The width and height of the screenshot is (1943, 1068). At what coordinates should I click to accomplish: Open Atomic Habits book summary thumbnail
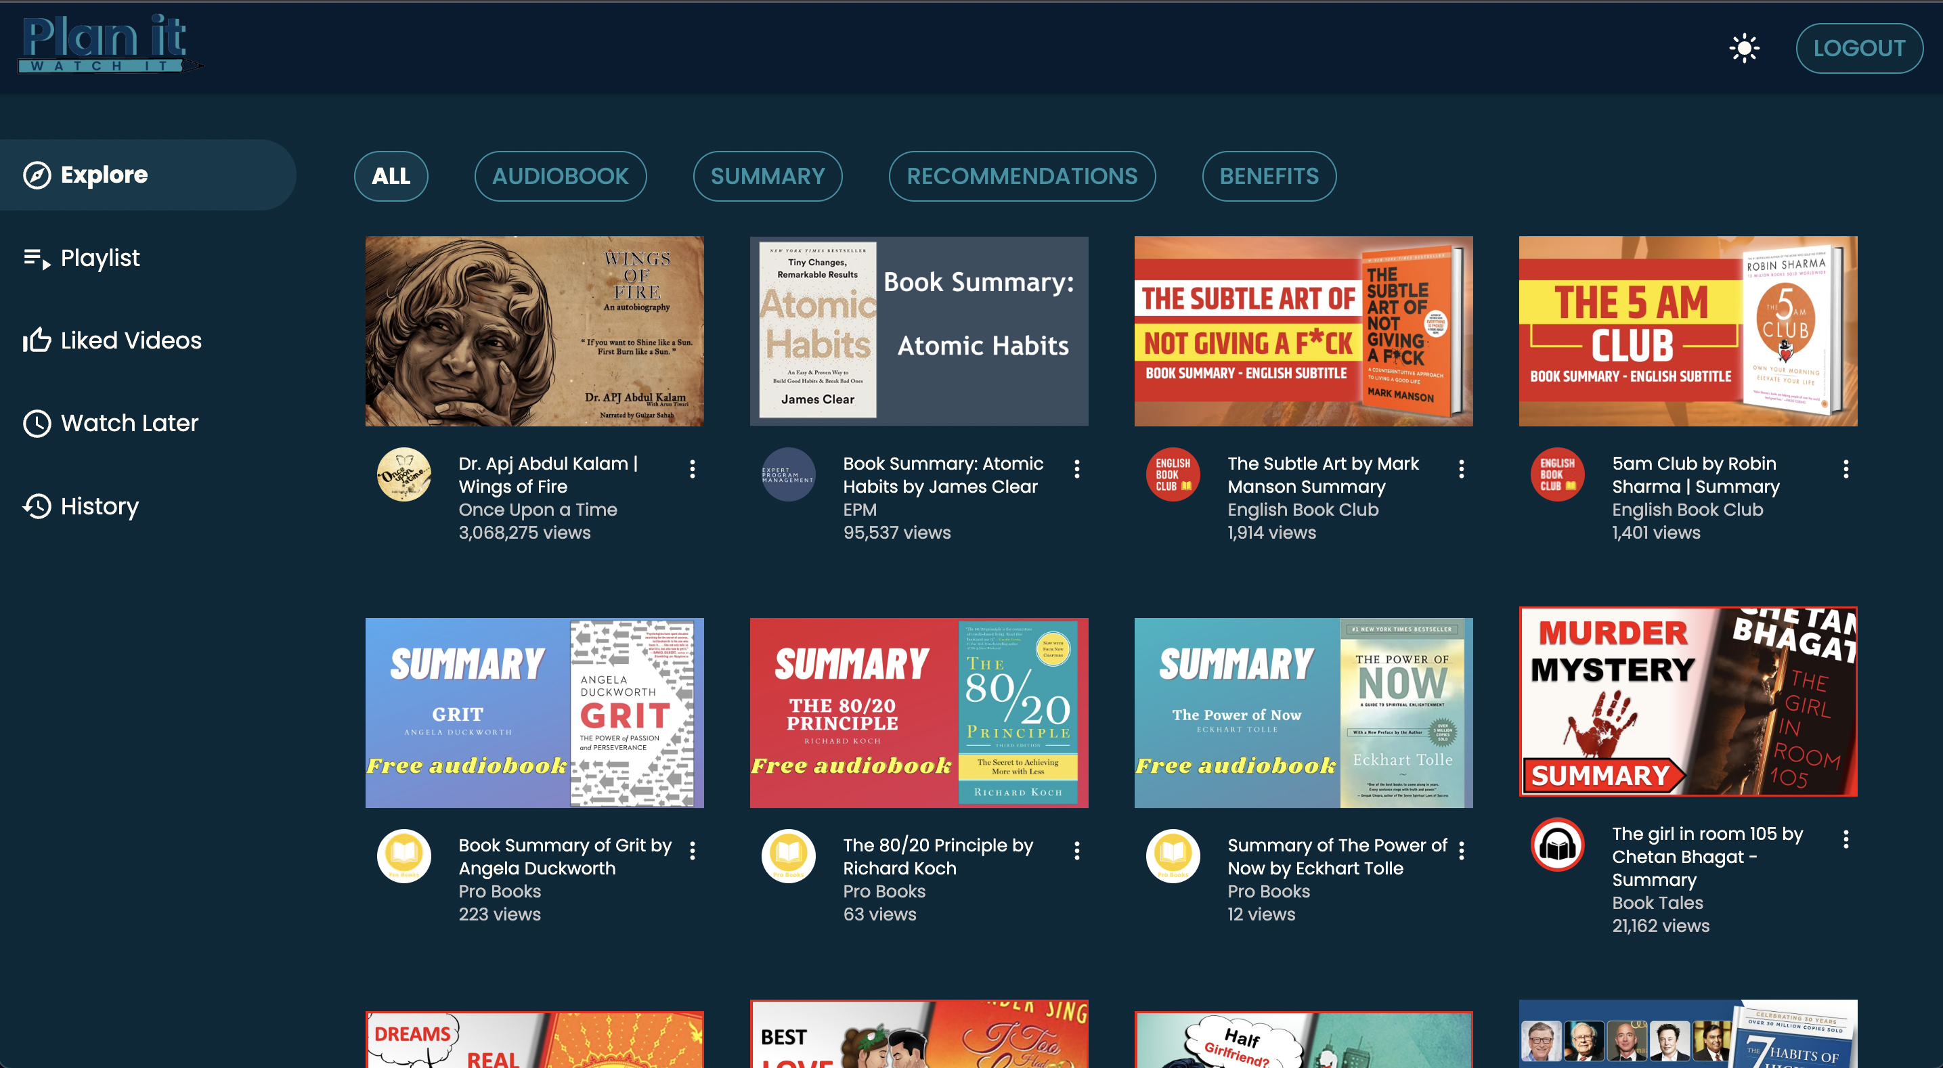[x=919, y=331]
